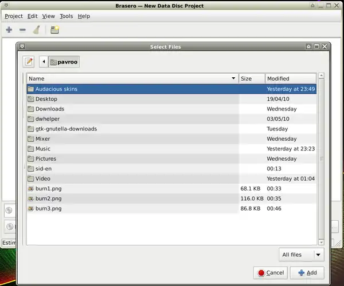
Task: Toggle the type-a-filename pencil button
Action: click(29, 62)
